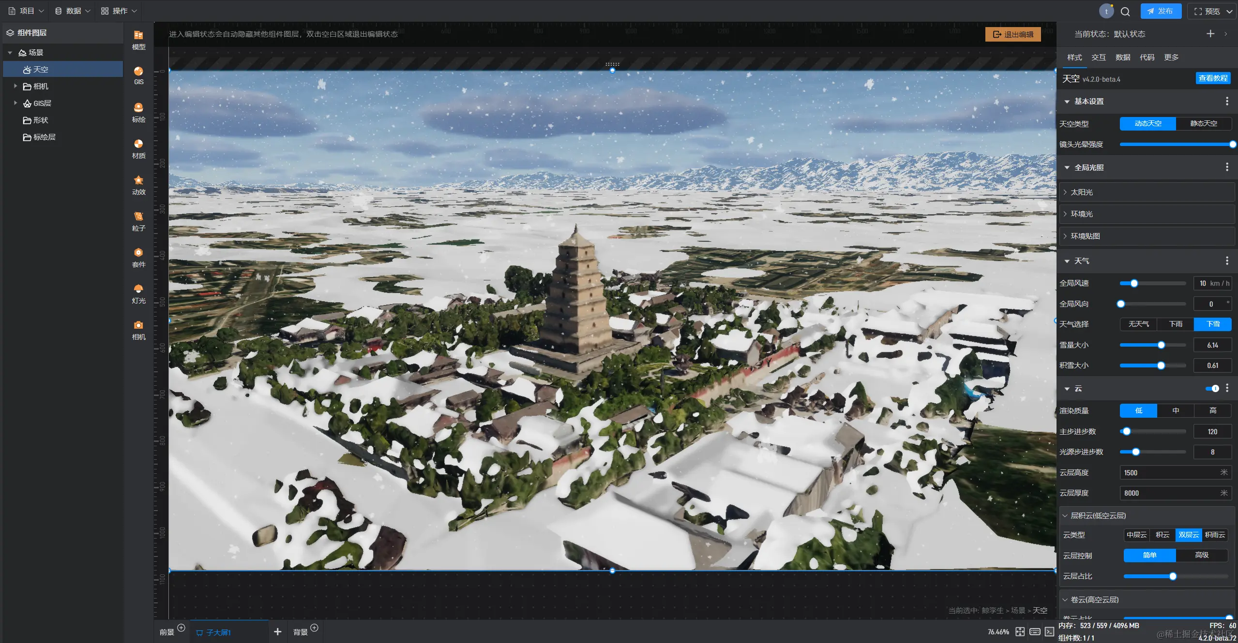Screen dimensions: 1238x643
Task: Switch to the 交互 tab
Action: point(1098,57)
